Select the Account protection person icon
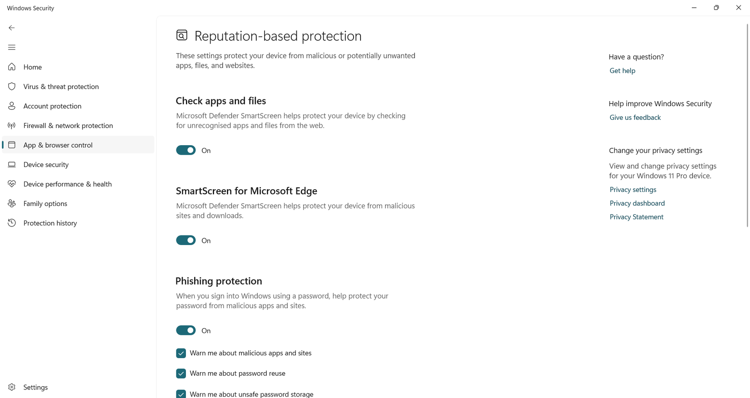Image resolution: width=750 pixels, height=398 pixels. point(12,106)
